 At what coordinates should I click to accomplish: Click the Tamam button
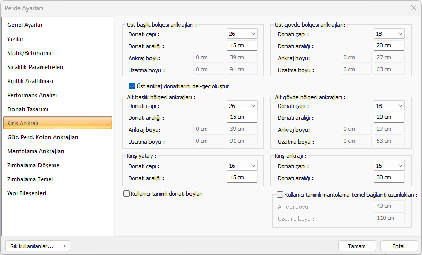pos(357,246)
